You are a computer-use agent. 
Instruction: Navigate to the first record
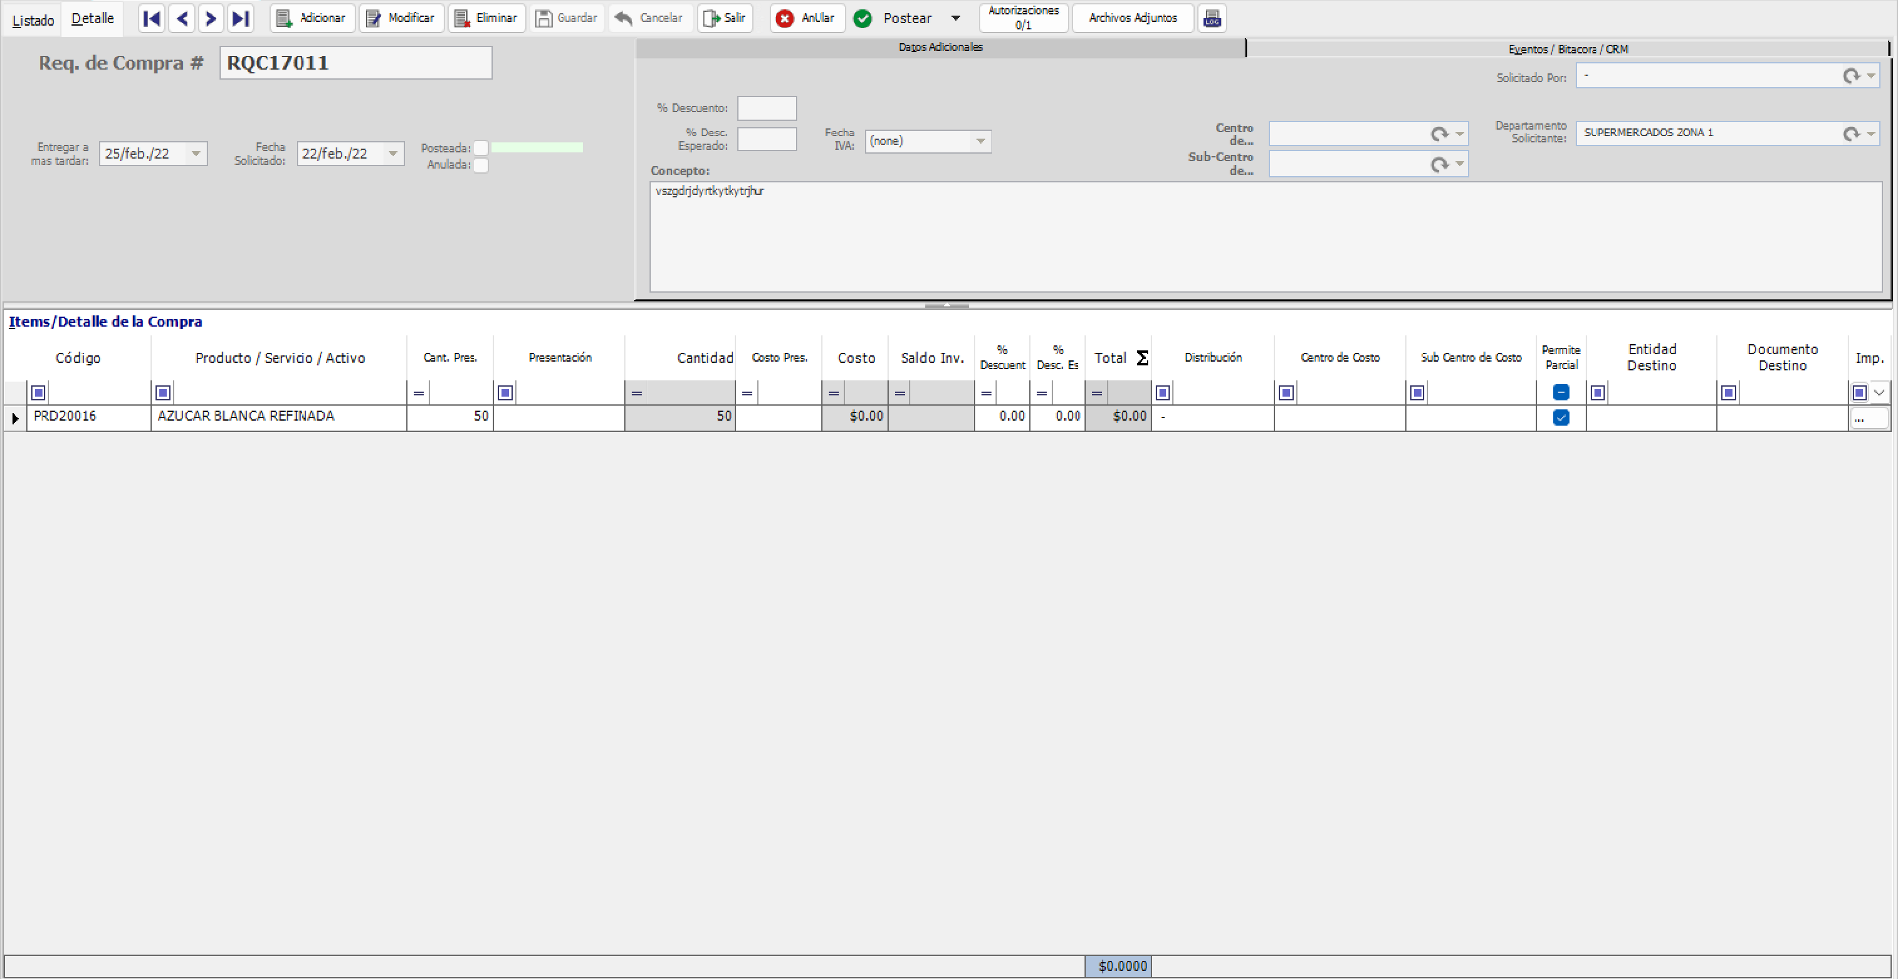(x=151, y=18)
